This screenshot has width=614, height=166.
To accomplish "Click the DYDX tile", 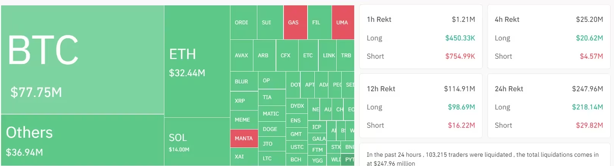I will (x=297, y=106).
